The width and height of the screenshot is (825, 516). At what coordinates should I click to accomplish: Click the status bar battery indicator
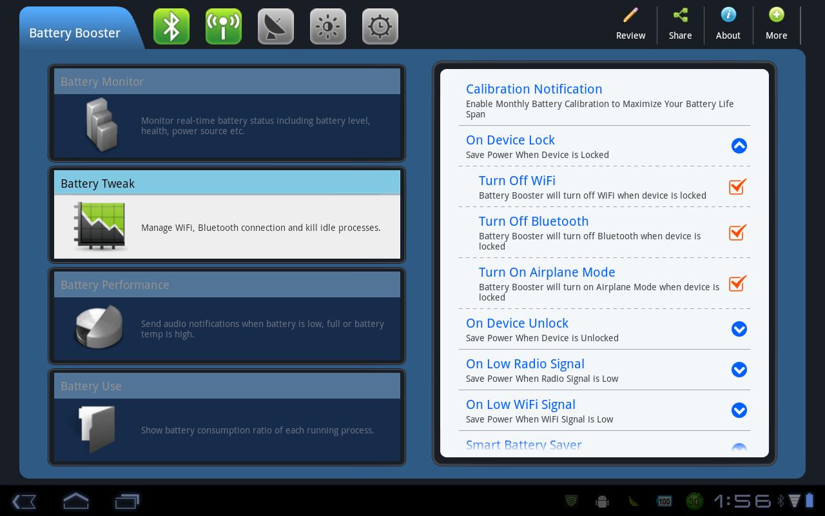(809, 501)
